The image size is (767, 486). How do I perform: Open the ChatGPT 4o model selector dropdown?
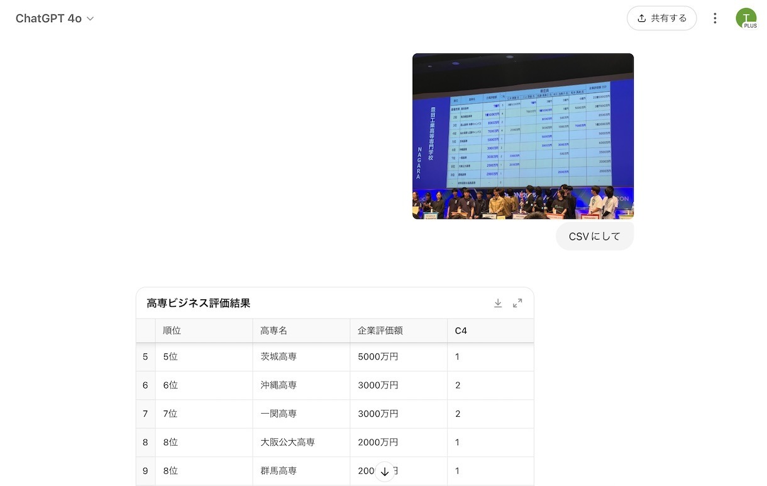(x=55, y=18)
